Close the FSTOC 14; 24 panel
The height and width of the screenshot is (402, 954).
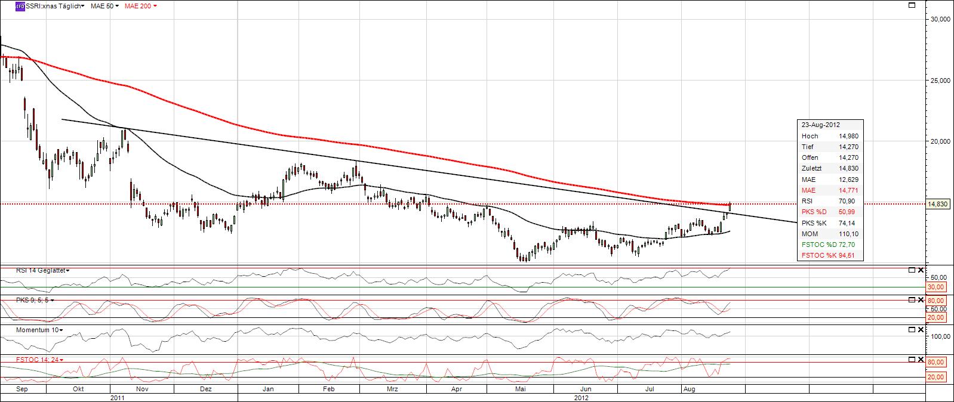(x=921, y=359)
